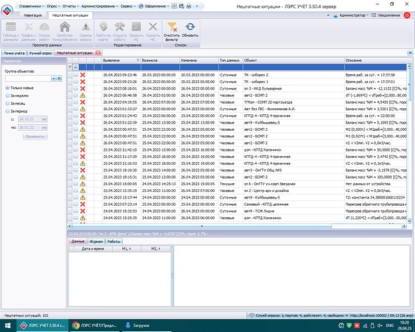Screen dimensions: 415x332
Task: Select the Только новые radio button
Action: tap(7, 88)
